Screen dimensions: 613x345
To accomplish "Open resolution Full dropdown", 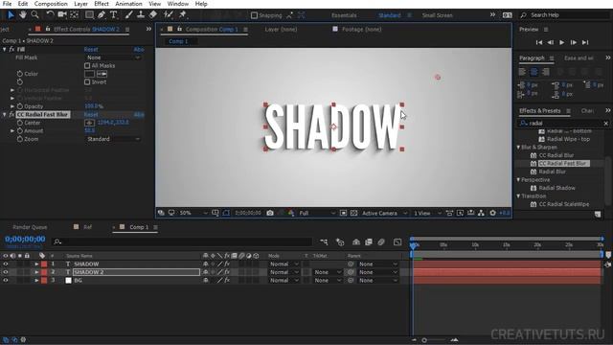I will click(x=317, y=213).
